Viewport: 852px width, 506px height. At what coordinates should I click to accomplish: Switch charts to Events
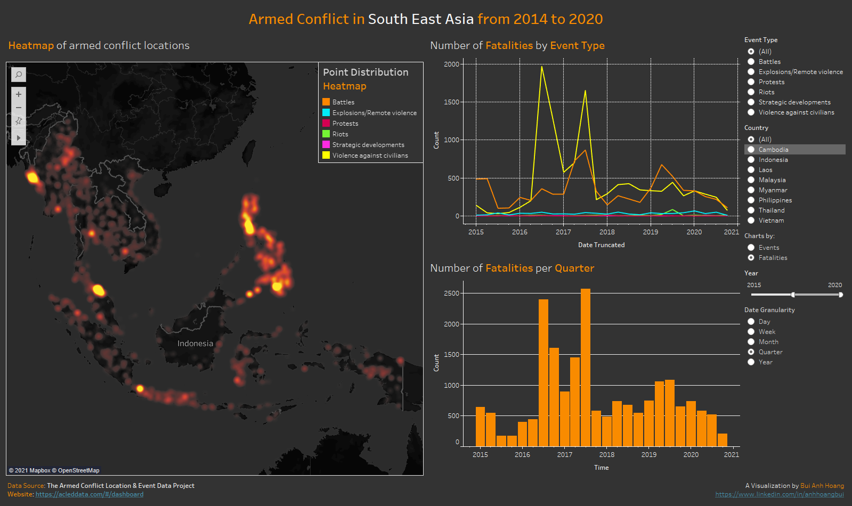[x=751, y=248]
